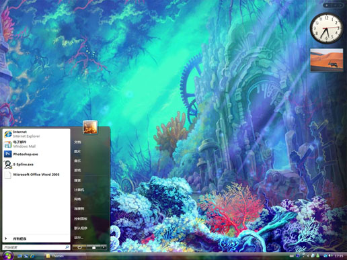347x260 pixels.
Task: Open Microsoft Office Word 2003
Action: point(36,175)
